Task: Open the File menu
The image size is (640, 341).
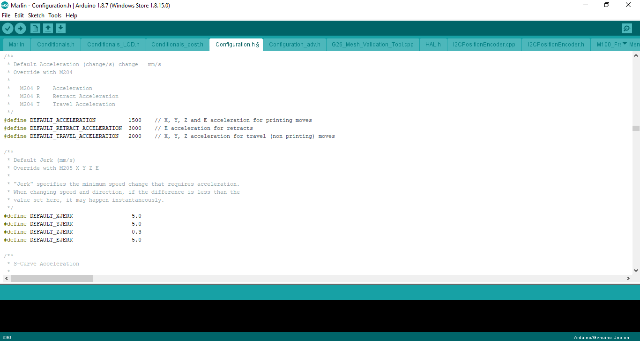Action: (x=6, y=15)
